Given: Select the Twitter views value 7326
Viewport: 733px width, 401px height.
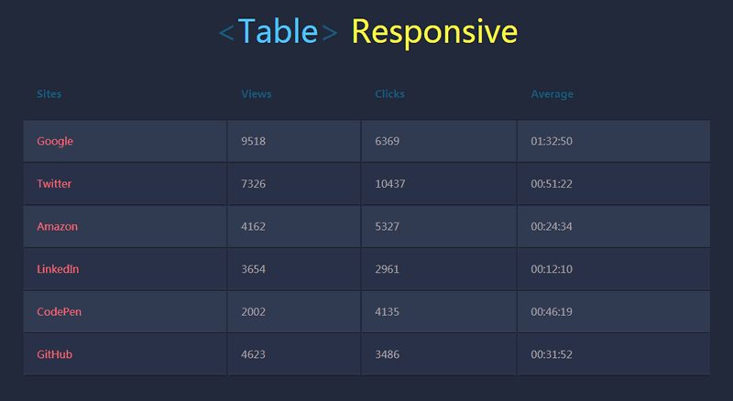Looking at the screenshot, I should tap(254, 184).
